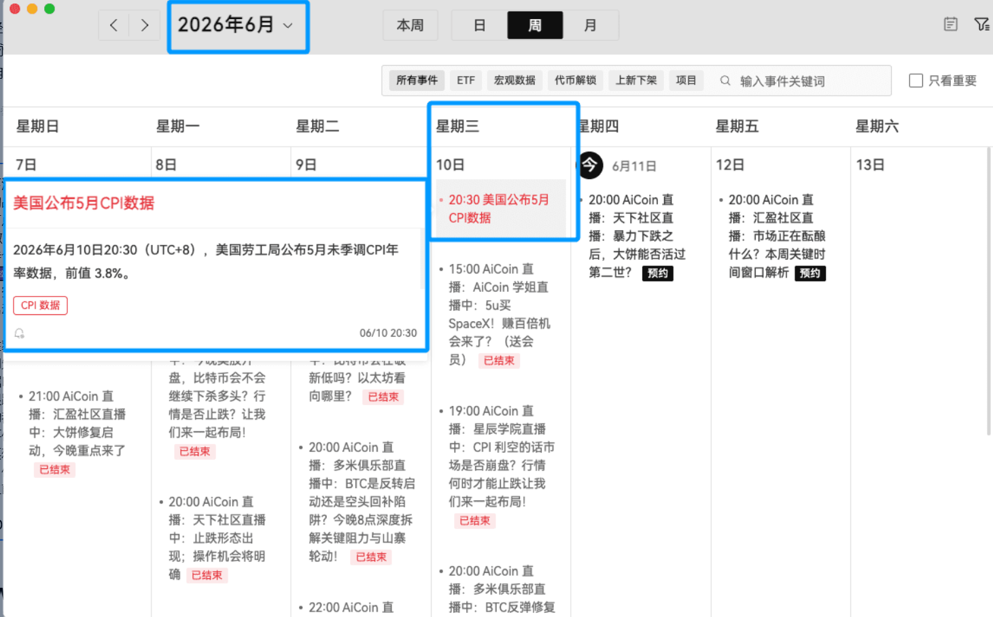The width and height of the screenshot is (993, 617).
Task: Filter events by 宏观数据
Action: tap(515, 80)
